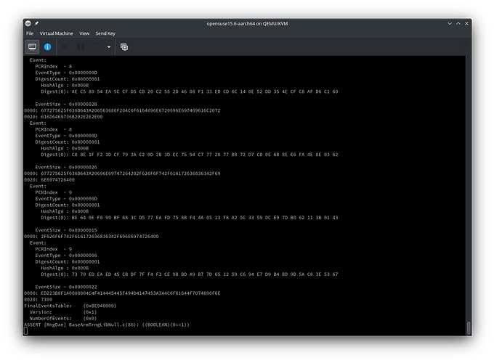Viewport: 494px width, 363px height.
Task: Click the NumberOfEvents line
Action: click(62, 318)
